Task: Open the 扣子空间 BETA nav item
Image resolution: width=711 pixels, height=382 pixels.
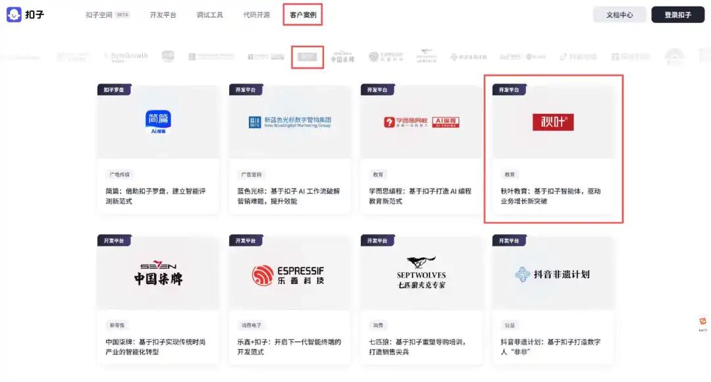Action: coord(107,14)
